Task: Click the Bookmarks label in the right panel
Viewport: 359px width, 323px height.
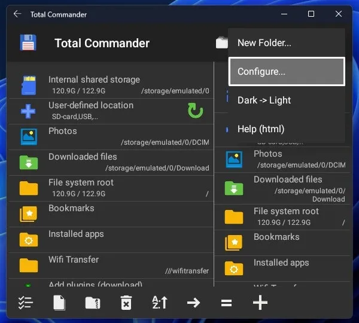Action: pos(276,237)
